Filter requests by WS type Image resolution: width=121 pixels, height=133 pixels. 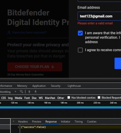41,98
